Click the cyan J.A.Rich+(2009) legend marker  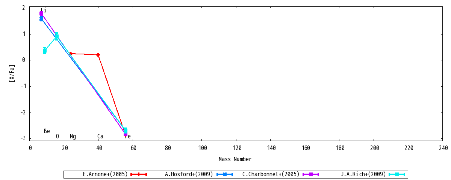tap(397, 174)
